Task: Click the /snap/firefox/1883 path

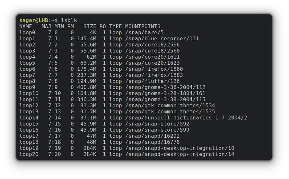Action: (x=154, y=75)
